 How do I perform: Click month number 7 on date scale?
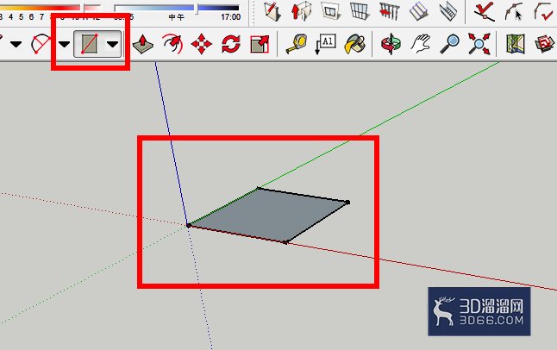click(x=41, y=16)
